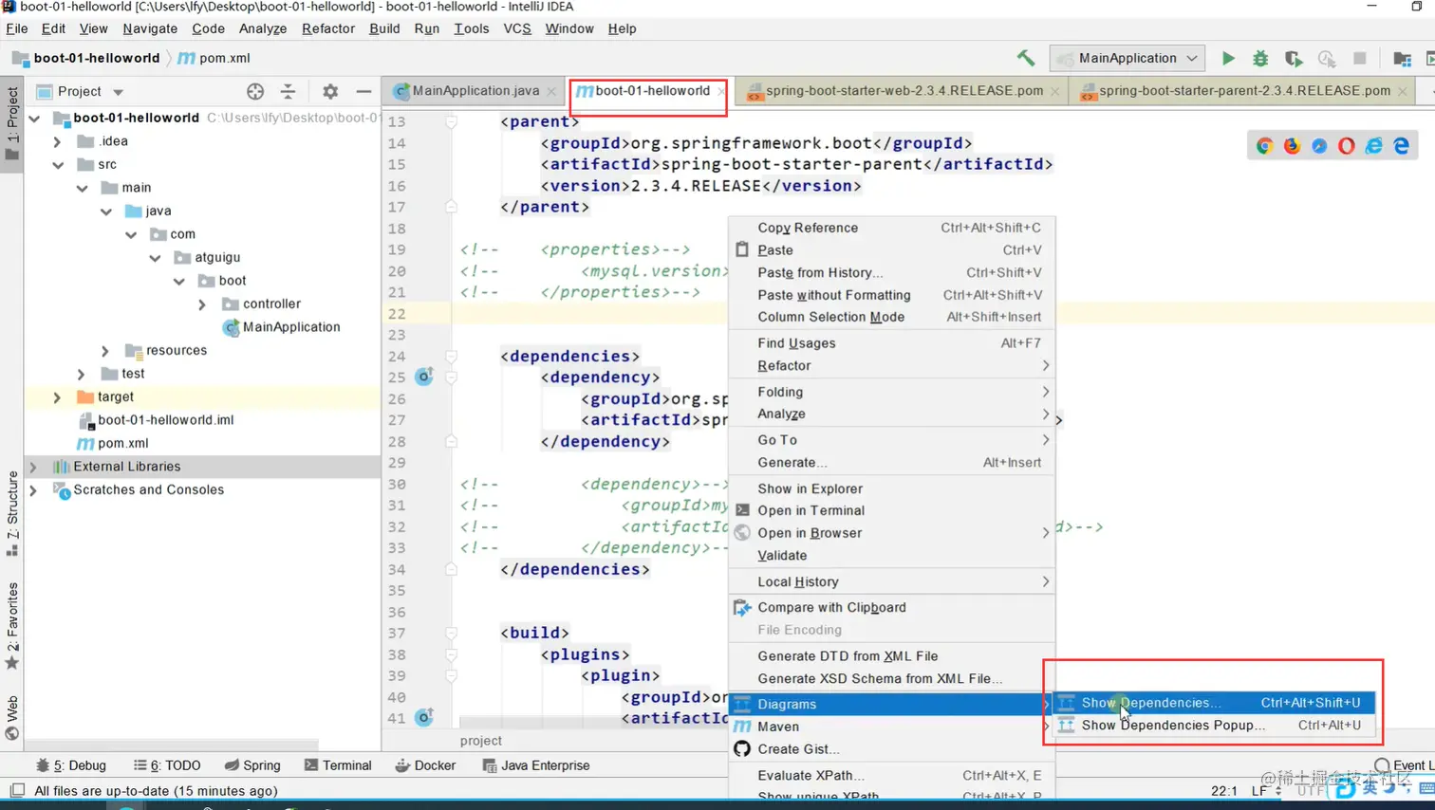Viewport: 1435px width, 810px height.
Task: Close the MainApplication.java tab
Action: point(551,91)
